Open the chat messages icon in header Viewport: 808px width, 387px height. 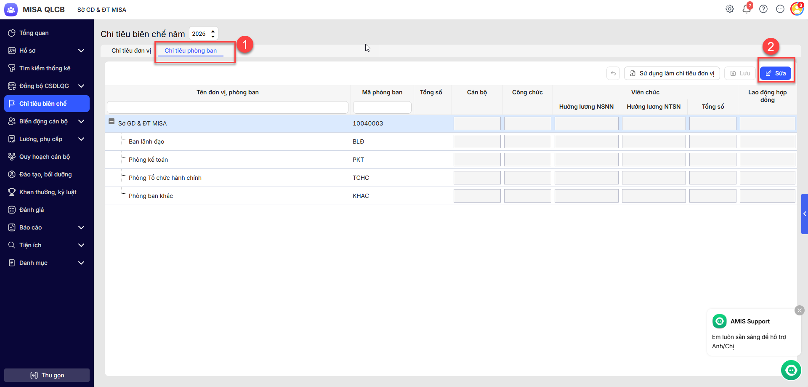point(780,9)
